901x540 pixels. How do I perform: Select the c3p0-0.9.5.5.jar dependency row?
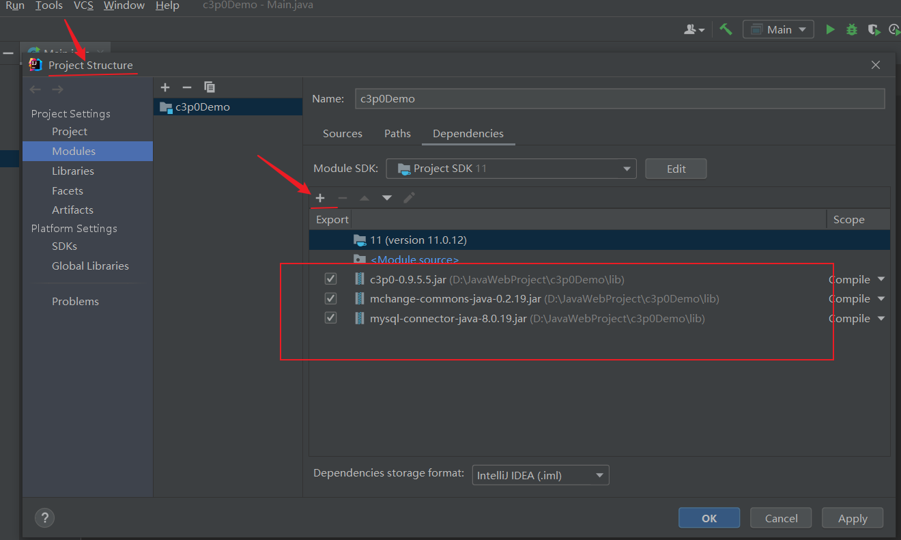[x=599, y=279]
